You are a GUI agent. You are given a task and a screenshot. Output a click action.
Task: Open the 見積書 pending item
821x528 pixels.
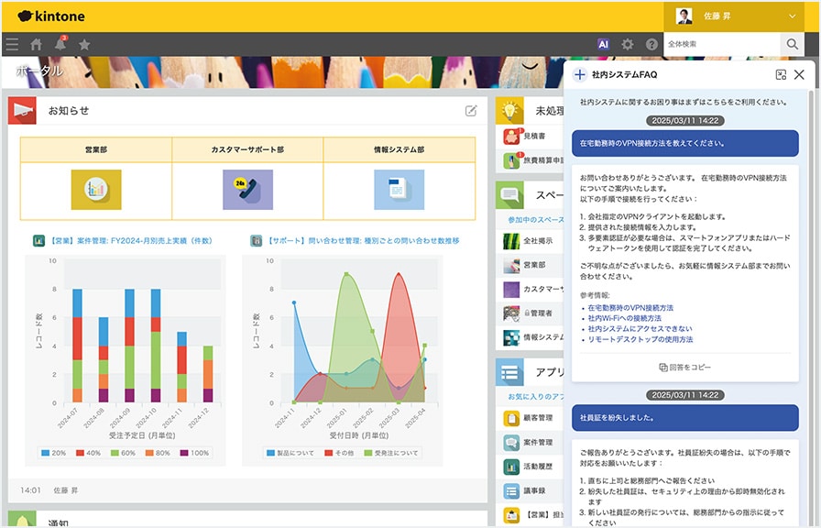tap(530, 137)
